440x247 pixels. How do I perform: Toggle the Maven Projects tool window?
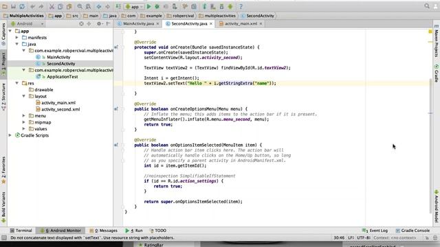437,41
